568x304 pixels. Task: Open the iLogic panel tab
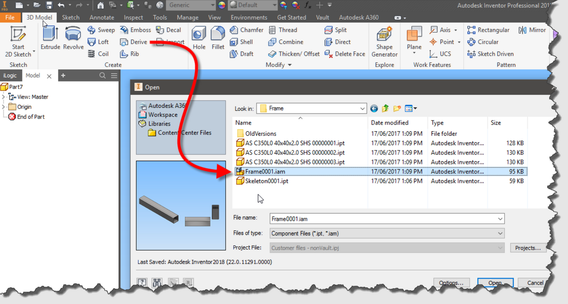pos(11,75)
